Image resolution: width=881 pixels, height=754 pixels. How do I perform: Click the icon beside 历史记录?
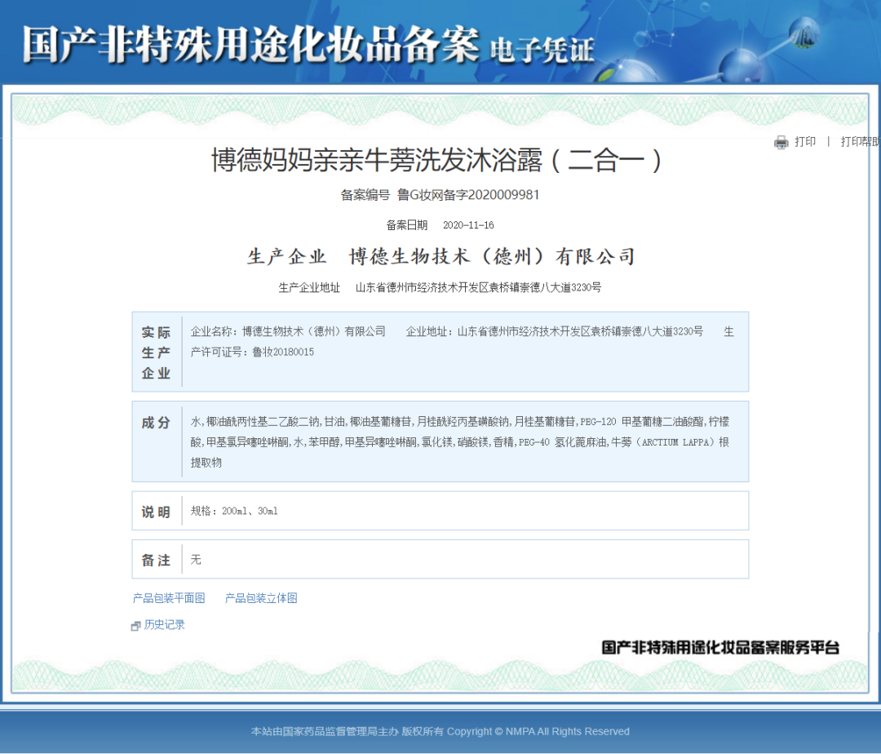coord(136,626)
